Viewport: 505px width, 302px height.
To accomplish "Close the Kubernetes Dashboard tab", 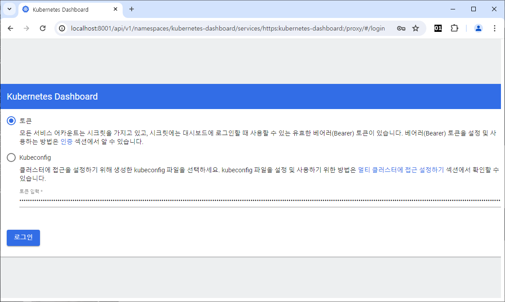I will tap(115, 9).
